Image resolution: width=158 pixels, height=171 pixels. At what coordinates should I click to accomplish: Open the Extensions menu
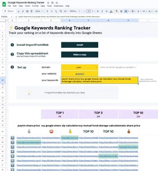pos(59,6)
